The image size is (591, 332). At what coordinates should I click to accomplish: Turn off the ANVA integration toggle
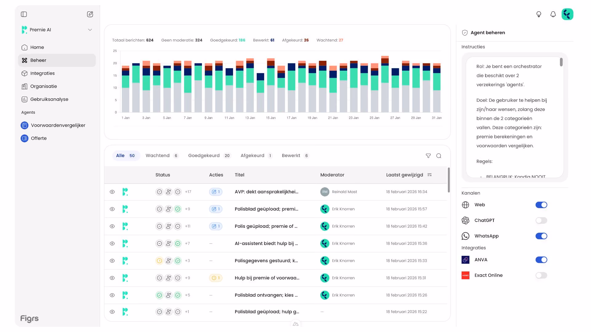[x=541, y=260]
